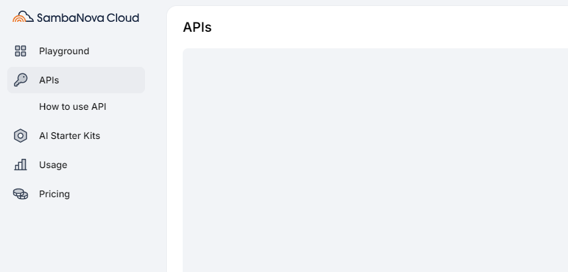Open the How to use API sub-item
This screenshot has width=568, height=272.
pyautogui.click(x=72, y=107)
